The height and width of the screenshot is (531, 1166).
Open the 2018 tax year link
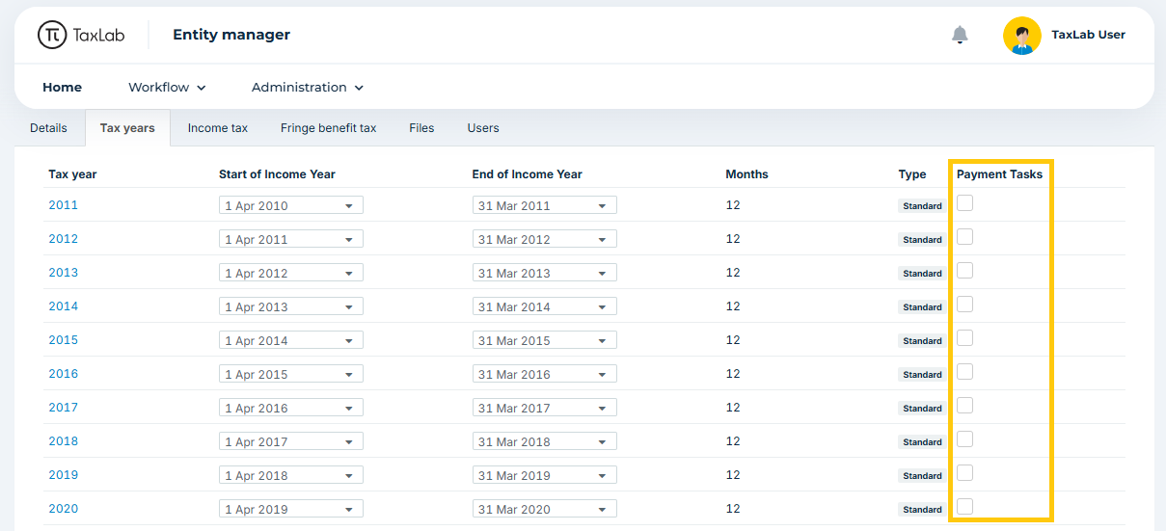click(x=64, y=441)
